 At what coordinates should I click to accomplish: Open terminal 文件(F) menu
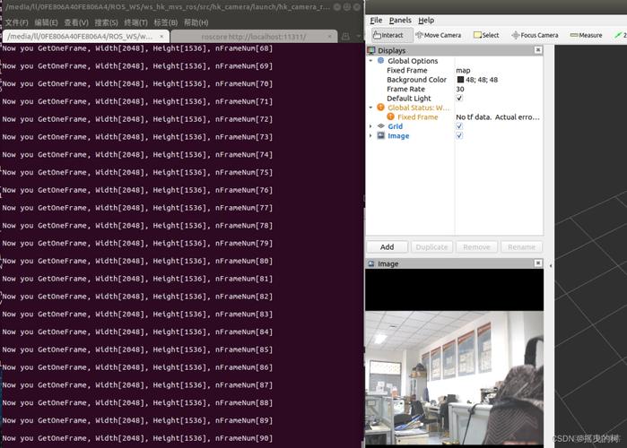tap(17, 22)
